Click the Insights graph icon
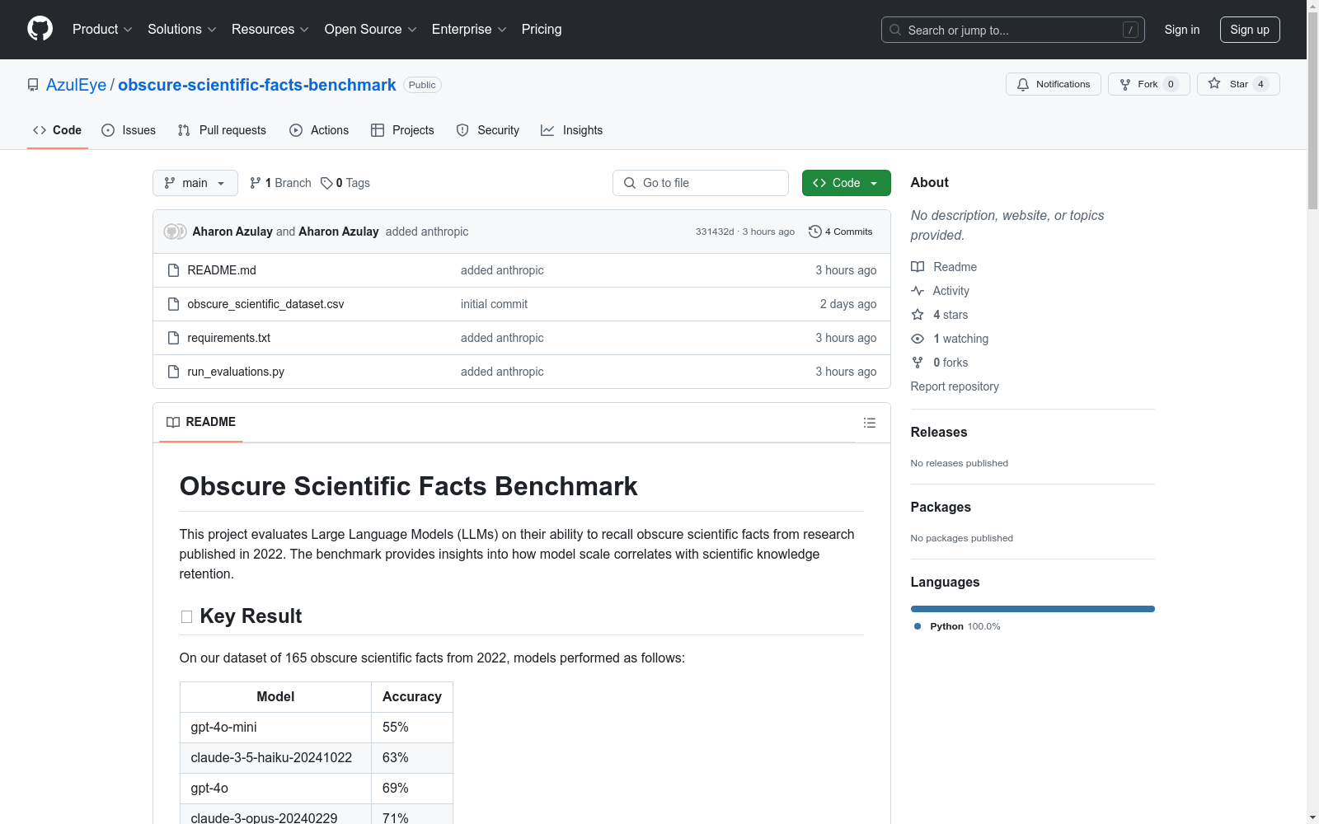 click(547, 130)
